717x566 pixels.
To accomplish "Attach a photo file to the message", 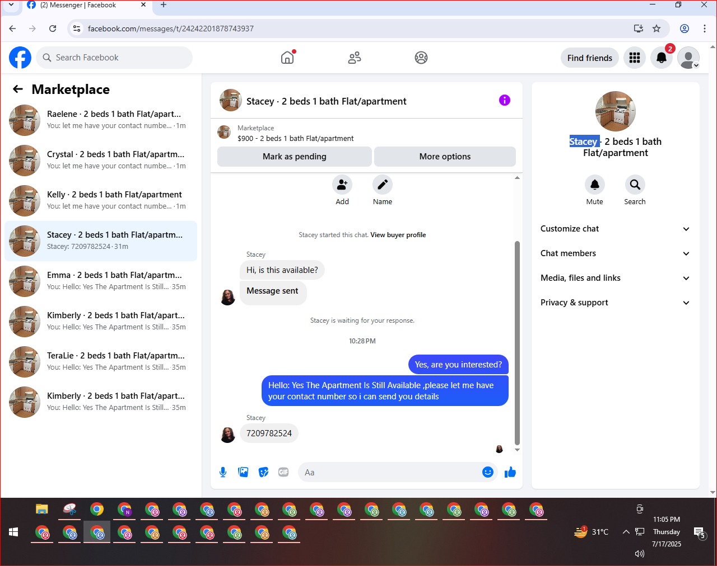I will point(243,472).
